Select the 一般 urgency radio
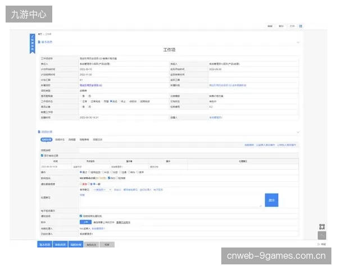337x270 pixels. [94, 184]
